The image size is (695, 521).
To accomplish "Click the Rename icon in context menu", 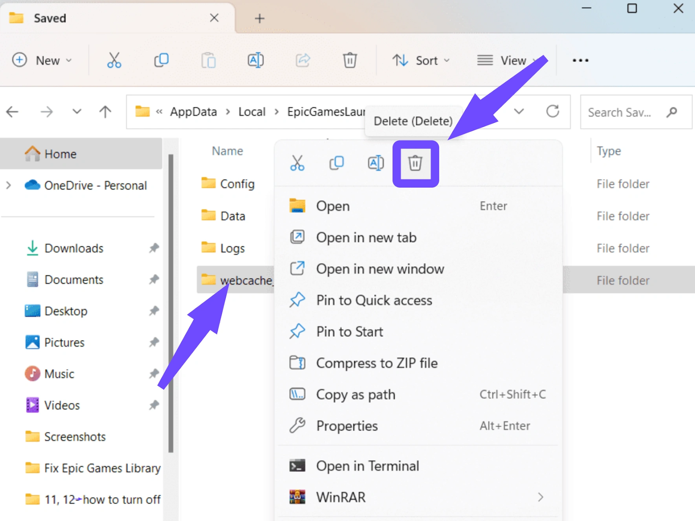I will [376, 163].
